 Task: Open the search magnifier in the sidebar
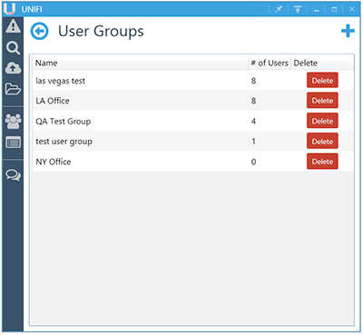[x=13, y=48]
